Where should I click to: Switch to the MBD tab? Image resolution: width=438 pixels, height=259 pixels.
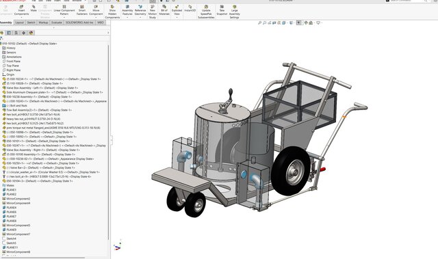point(101,23)
